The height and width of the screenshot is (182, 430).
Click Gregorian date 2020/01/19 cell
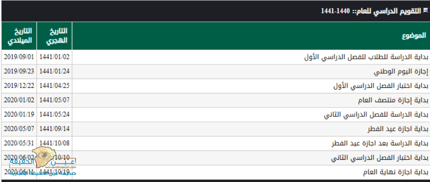[19, 115]
